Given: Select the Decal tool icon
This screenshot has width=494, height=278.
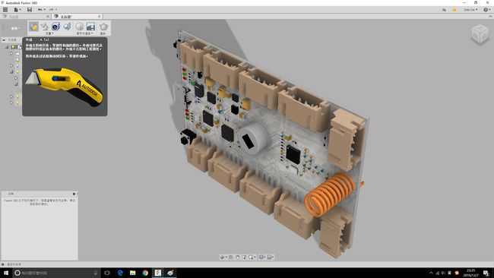Looking at the screenshot, I should tap(55, 27).
